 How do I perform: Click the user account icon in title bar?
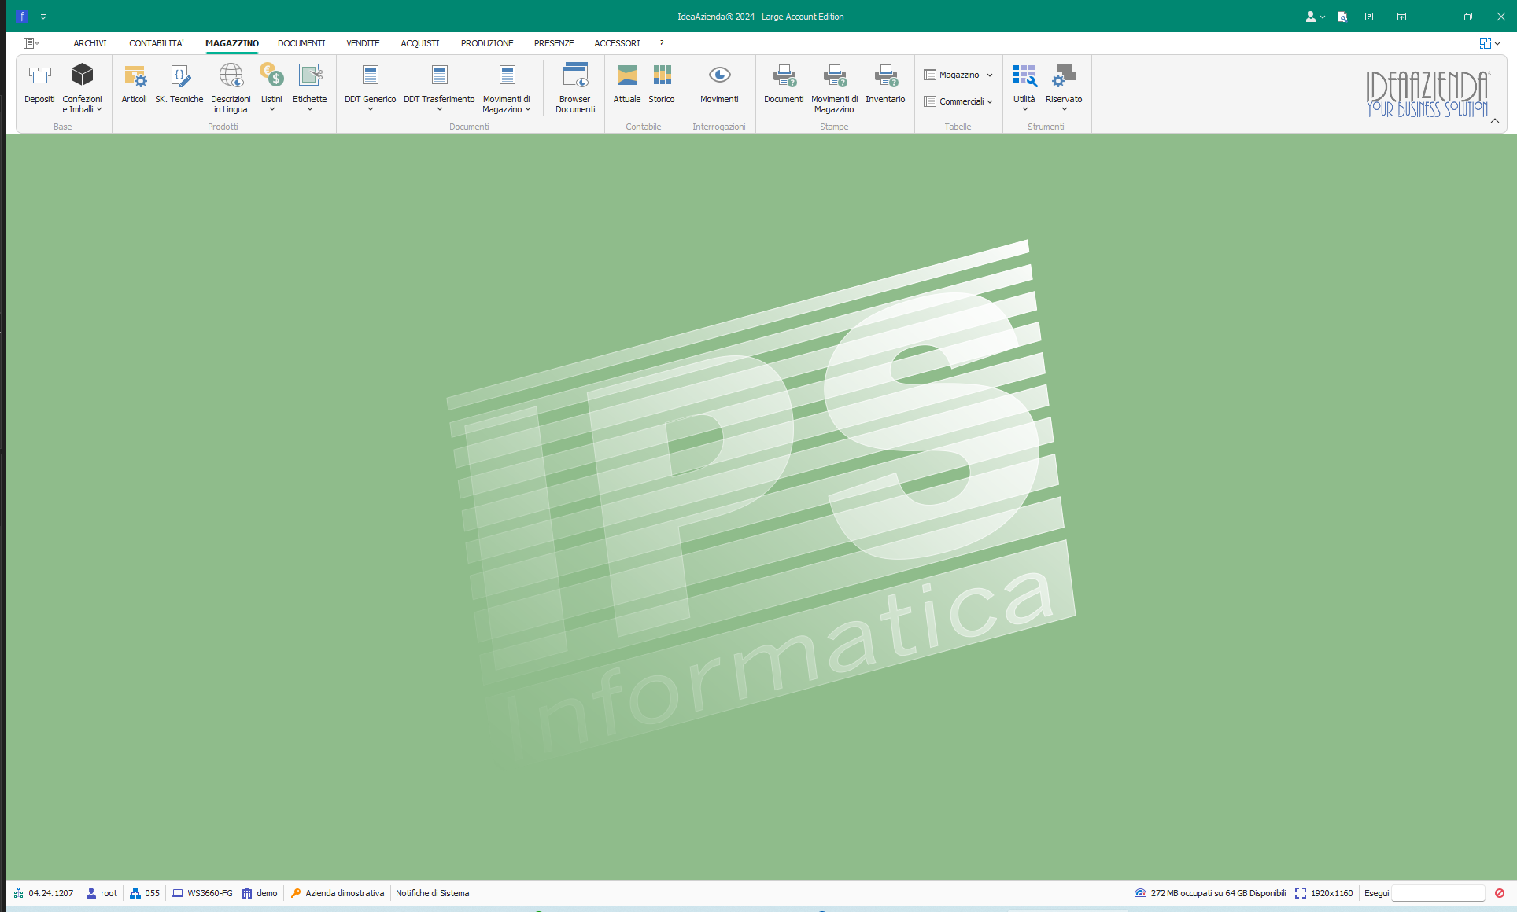pyautogui.click(x=1311, y=17)
